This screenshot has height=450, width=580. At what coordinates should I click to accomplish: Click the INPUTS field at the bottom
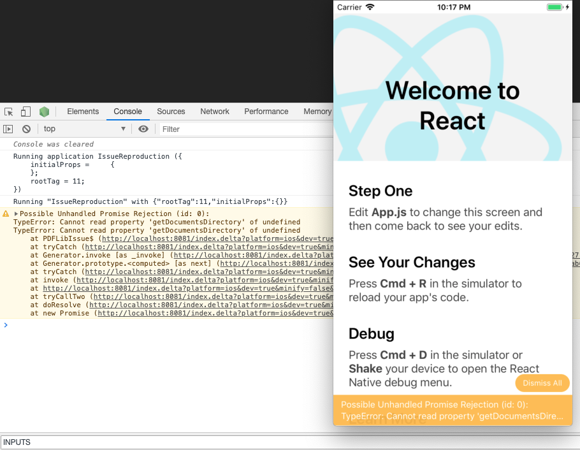pyautogui.click(x=290, y=442)
